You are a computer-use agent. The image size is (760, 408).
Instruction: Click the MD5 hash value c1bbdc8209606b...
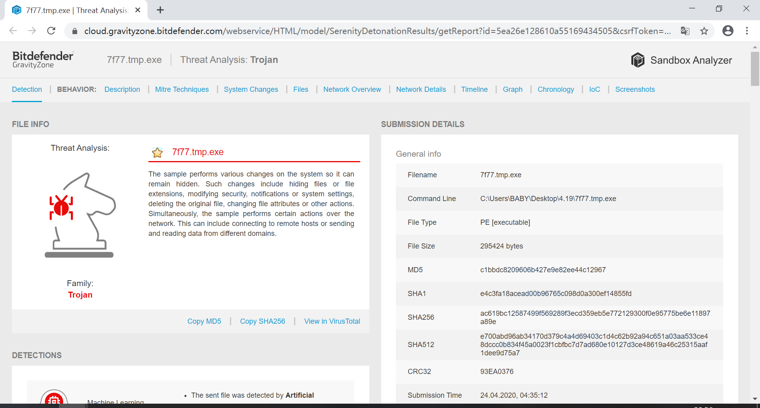pyautogui.click(x=543, y=270)
